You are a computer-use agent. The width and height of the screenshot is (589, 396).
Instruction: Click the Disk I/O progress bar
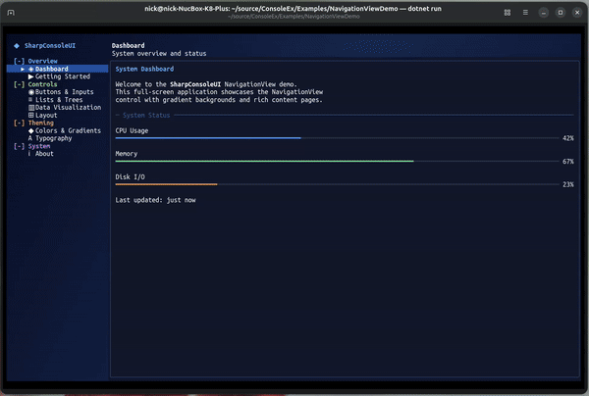(337, 184)
